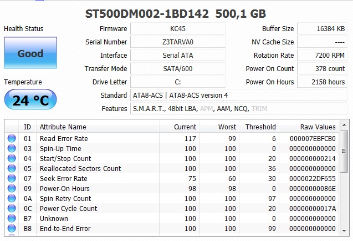Click the attribute list scrollbar thumb

tap(344, 151)
